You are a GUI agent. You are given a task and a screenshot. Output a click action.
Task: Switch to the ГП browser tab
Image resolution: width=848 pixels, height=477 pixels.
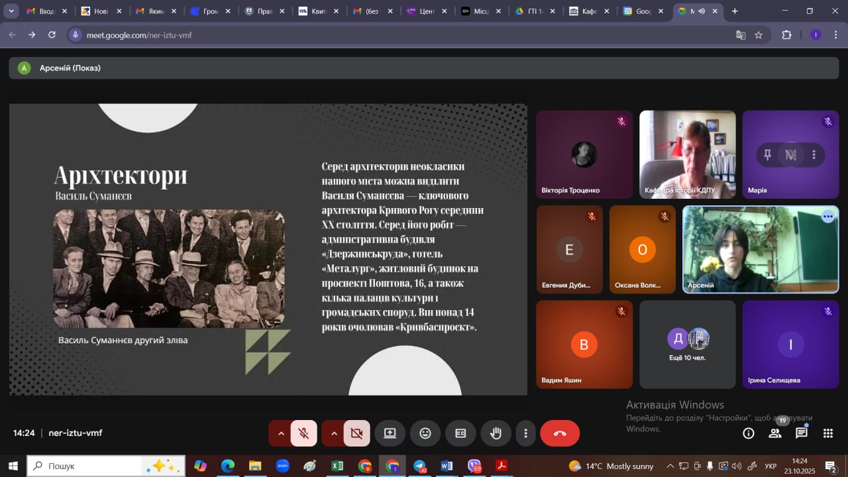pyautogui.click(x=530, y=11)
